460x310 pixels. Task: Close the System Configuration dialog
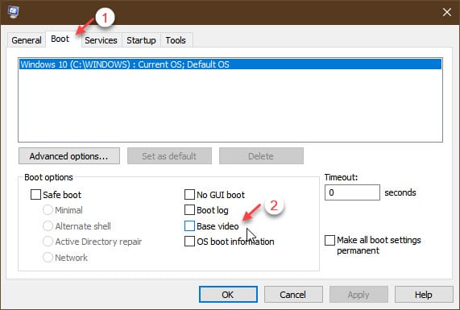447,12
